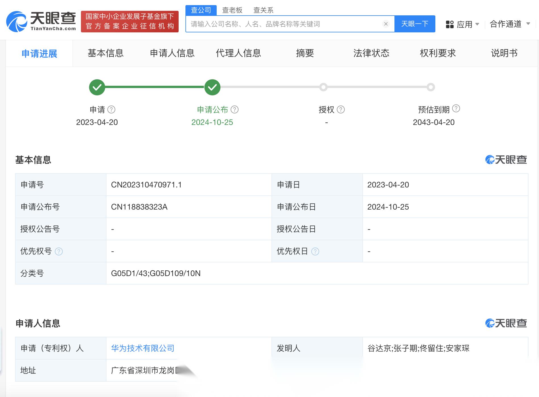539x397 pixels.
Task: Open the 基本信息 tab
Action: pyautogui.click(x=106, y=53)
